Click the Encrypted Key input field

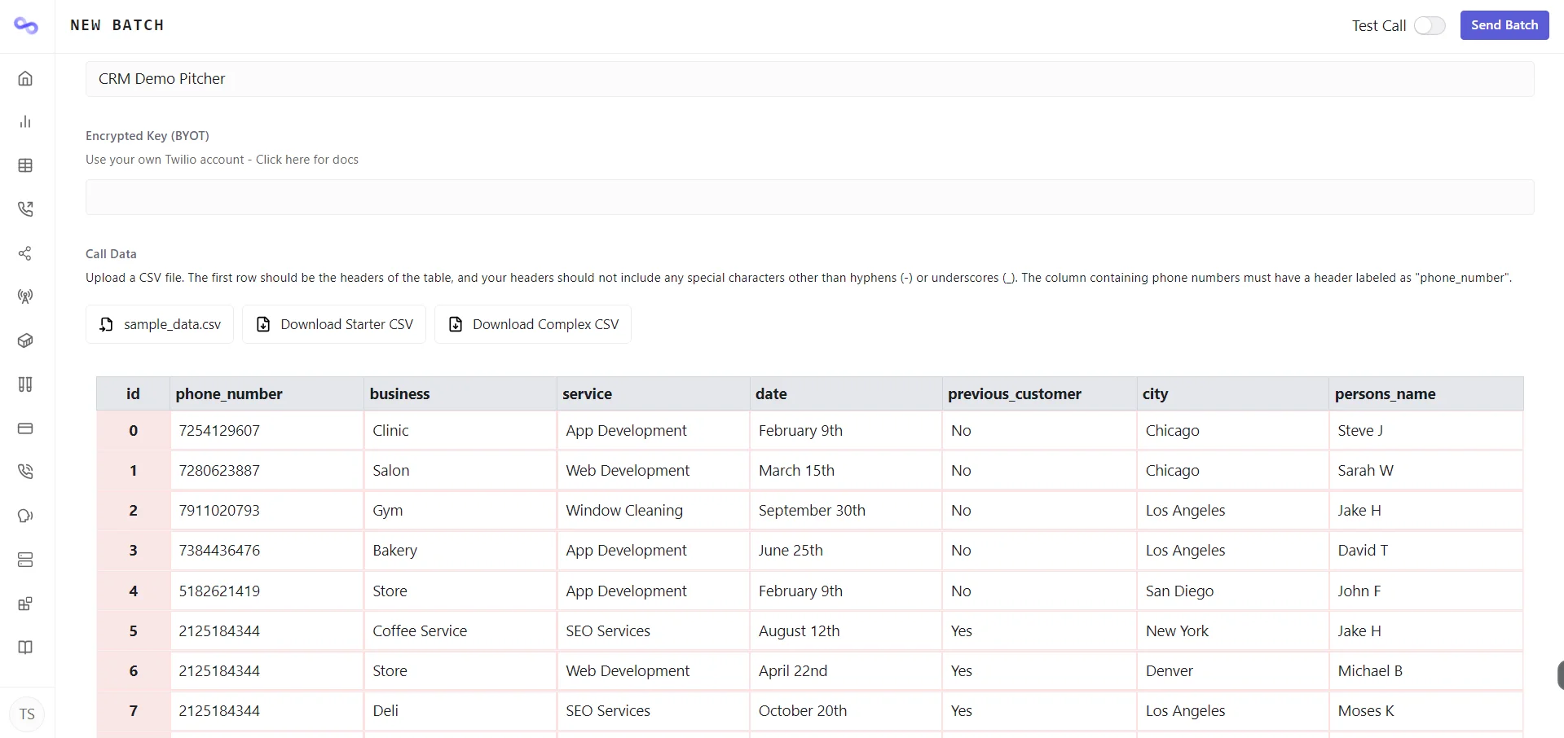point(810,197)
